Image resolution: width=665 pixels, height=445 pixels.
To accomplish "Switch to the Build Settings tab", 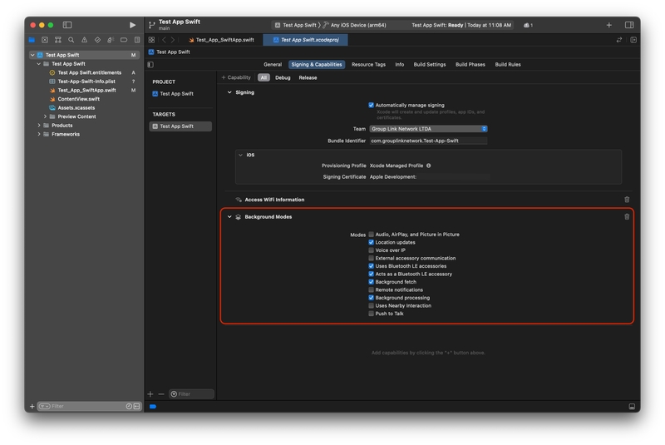I will click(x=430, y=64).
